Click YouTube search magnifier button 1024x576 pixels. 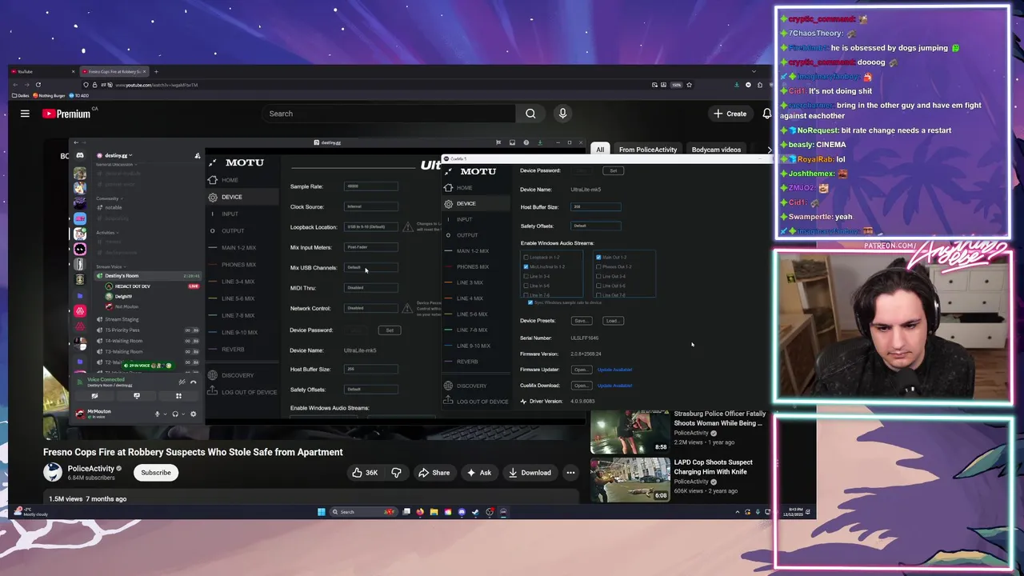click(530, 114)
